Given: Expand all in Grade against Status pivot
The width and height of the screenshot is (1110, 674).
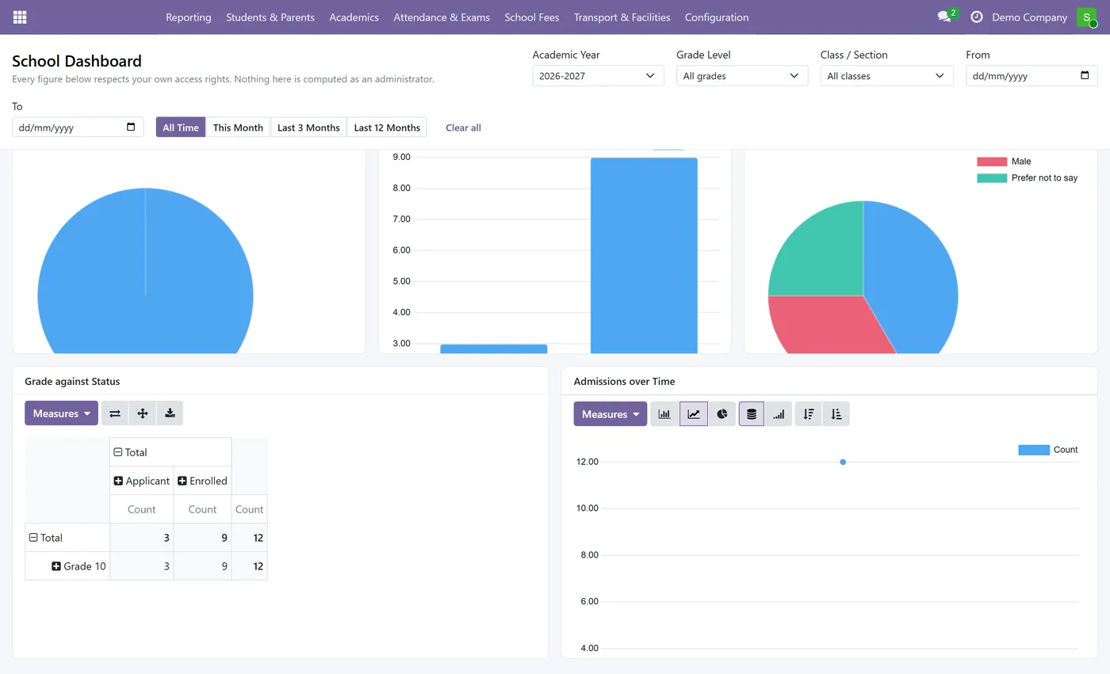Looking at the screenshot, I should click(x=143, y=413).
